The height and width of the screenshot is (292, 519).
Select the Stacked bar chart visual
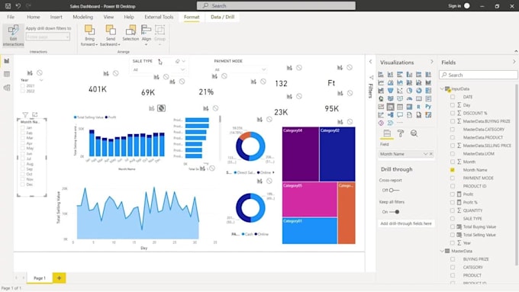(381, 75)
